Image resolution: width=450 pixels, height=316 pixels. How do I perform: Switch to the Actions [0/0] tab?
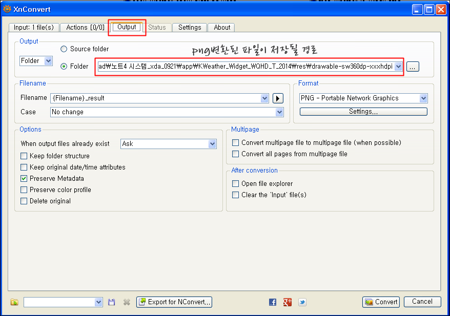(x=86, y=28)
